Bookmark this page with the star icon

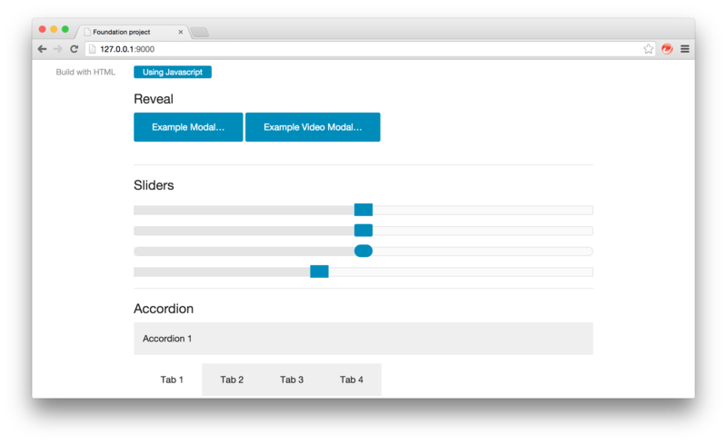point(648,49)
